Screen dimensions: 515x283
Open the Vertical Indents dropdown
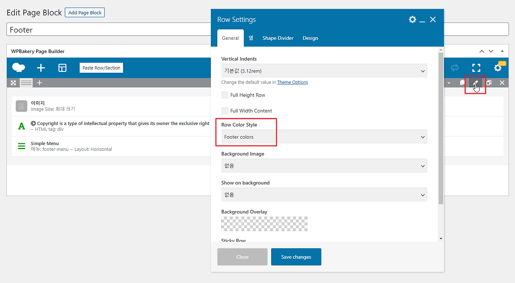click(x=324, y=71)
